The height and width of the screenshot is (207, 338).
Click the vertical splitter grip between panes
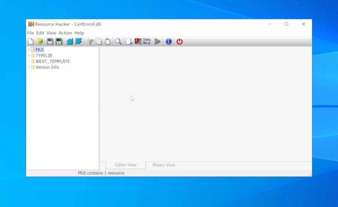(99, 108)
